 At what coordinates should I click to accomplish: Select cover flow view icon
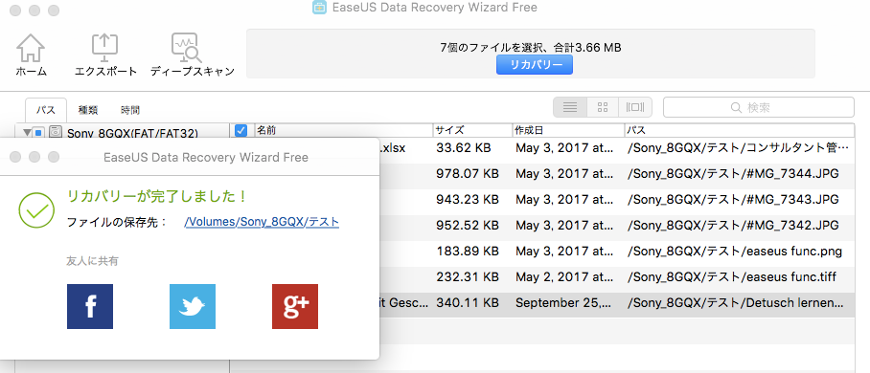click(x=635, y=107)
